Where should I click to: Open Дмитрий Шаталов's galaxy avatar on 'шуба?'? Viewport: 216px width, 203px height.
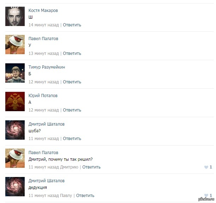click(x=15, y=130)
